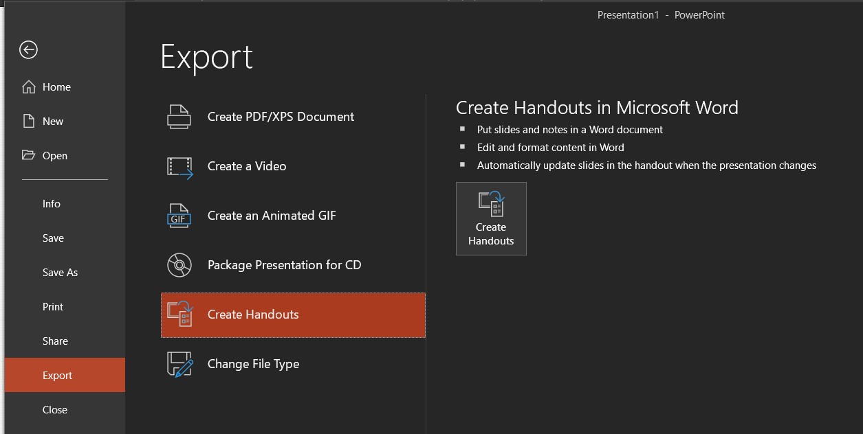Close the presentation from the sidebar

(x=55, y=410)
